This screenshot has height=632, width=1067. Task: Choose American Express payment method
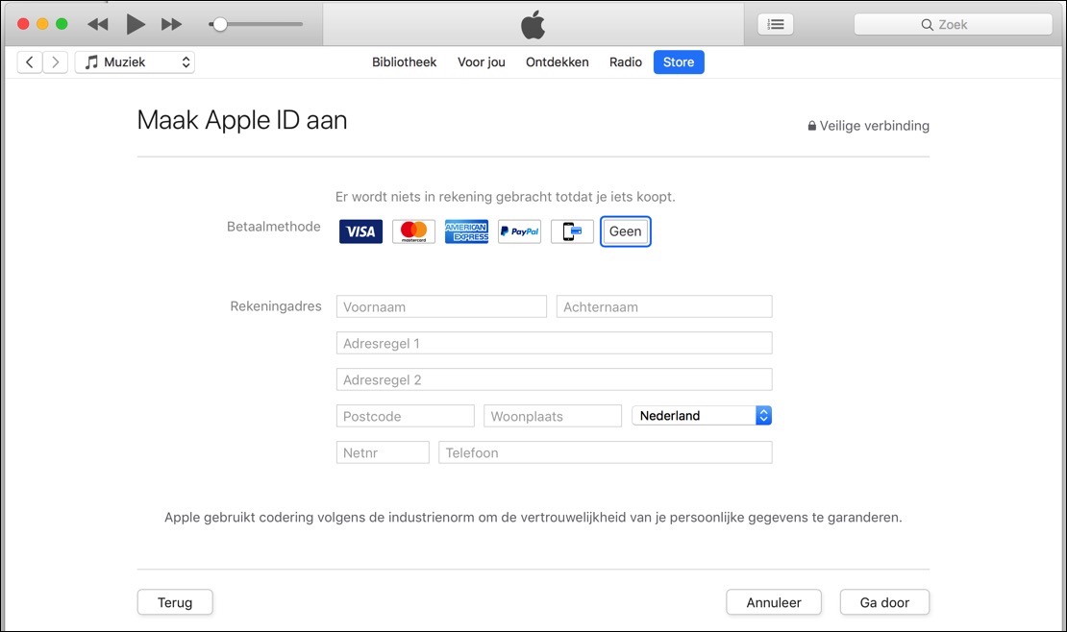click(467, 231)
